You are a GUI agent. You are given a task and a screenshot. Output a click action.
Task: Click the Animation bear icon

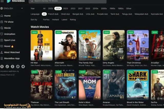click(x=2, y=34)
